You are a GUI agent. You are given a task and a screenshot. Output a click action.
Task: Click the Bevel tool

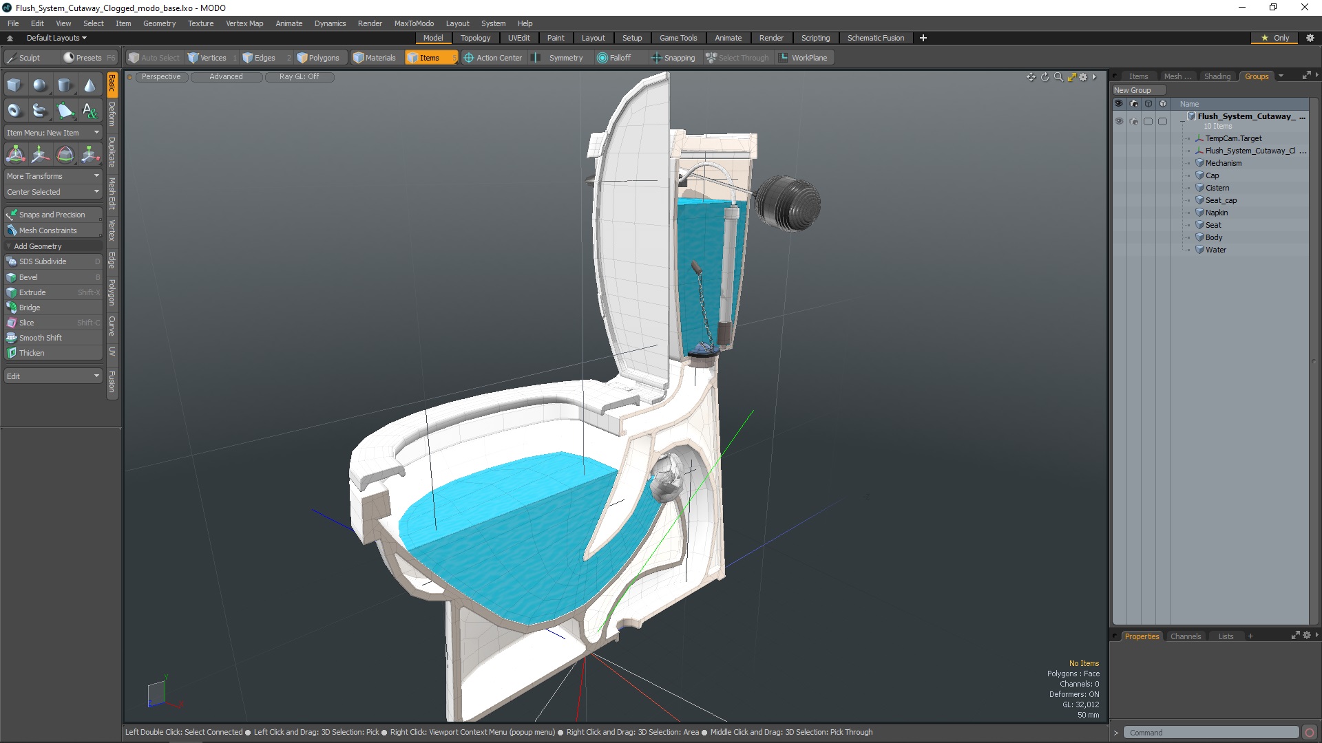click(53, 277)
